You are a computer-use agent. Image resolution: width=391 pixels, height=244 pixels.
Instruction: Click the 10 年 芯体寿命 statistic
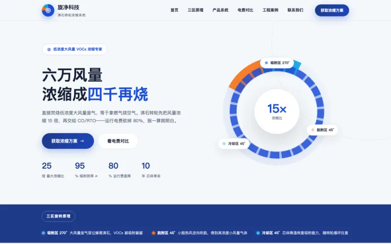(151, 170)
